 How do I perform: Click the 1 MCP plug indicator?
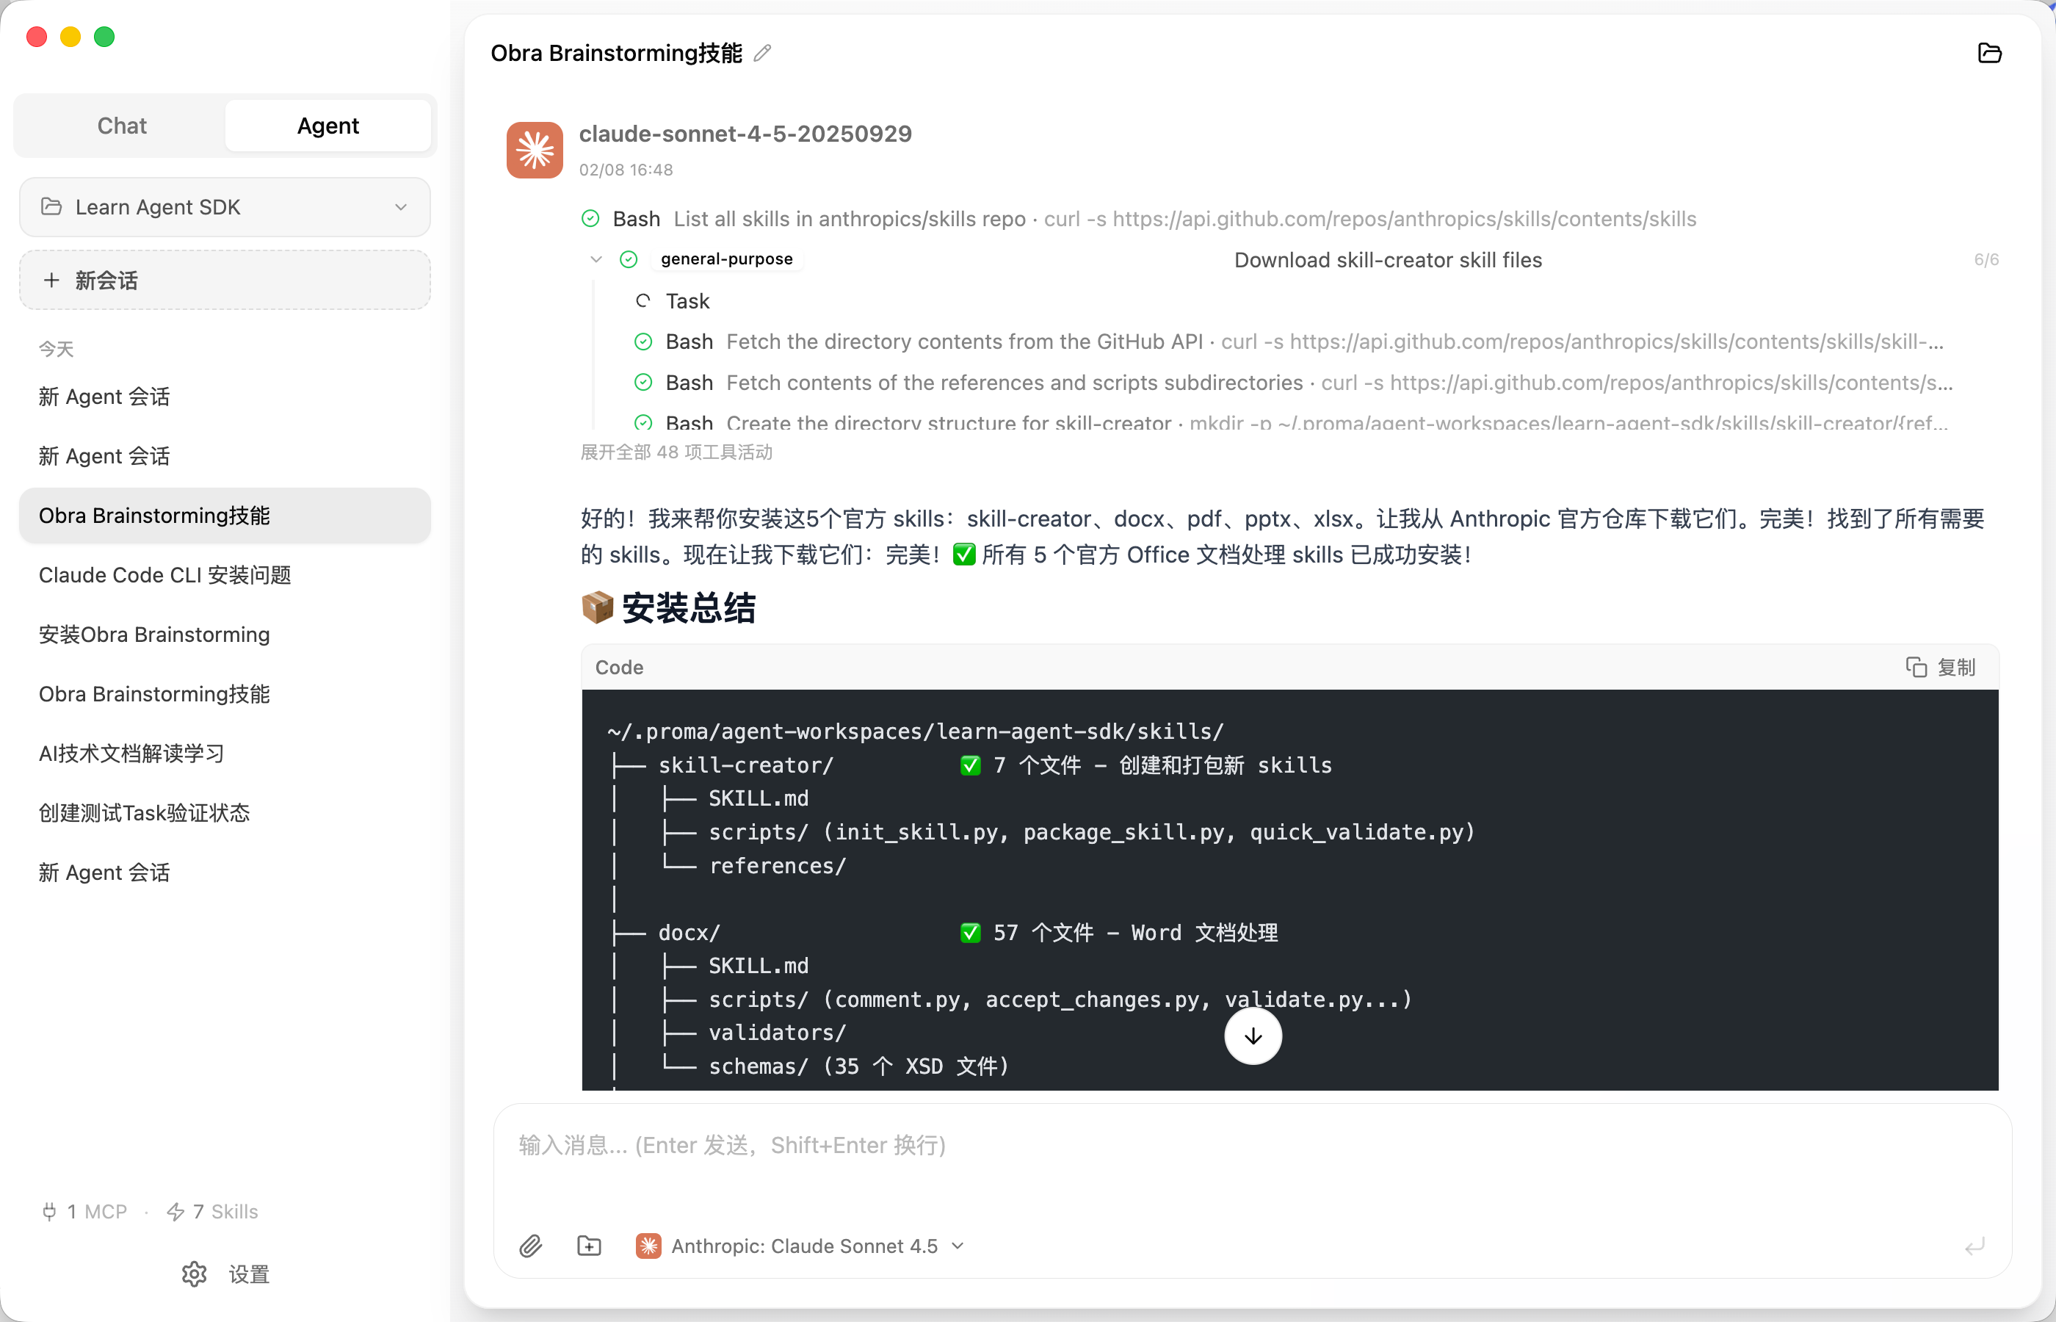tap(85, 1211)
